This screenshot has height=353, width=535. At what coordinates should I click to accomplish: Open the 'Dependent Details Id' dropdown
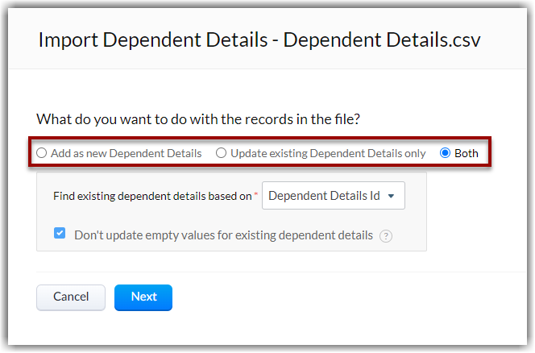point(333,196)
